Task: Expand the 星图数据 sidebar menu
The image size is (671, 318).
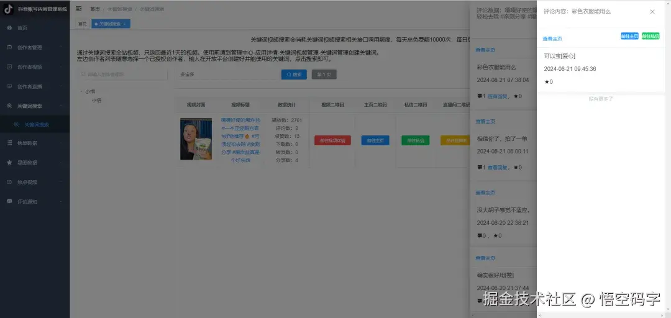Action: tap(35, 163)
